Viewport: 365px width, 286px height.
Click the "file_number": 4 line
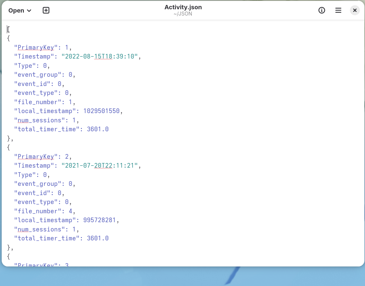tap(45, 211)
